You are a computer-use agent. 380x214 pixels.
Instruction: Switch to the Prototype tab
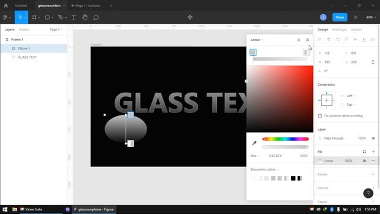[x=339, y=30]
